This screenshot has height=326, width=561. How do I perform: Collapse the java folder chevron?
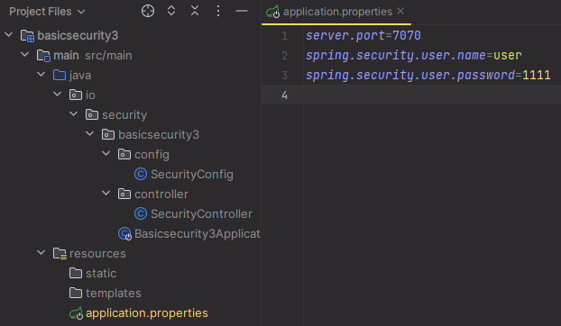click(x=41, y=75)
